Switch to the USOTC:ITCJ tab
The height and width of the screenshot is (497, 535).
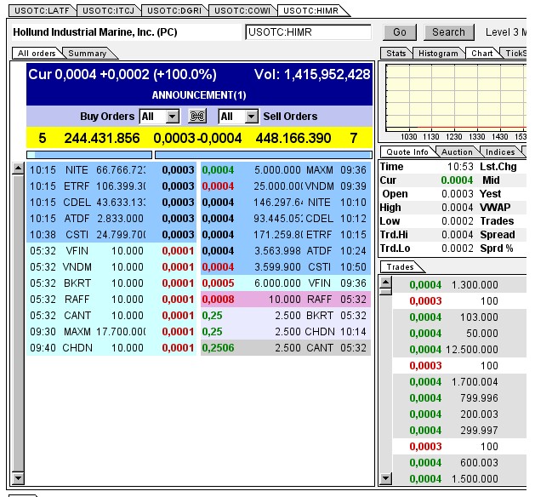pos(109,10)
